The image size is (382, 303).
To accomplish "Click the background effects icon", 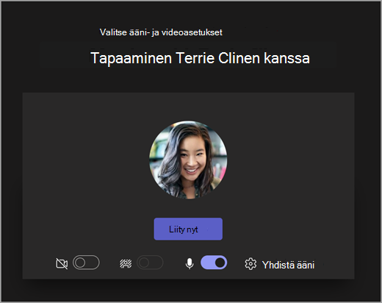I will (126, 263).
